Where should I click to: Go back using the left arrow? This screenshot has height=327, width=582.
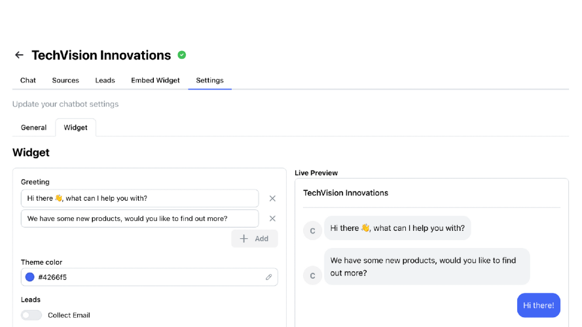19,55
